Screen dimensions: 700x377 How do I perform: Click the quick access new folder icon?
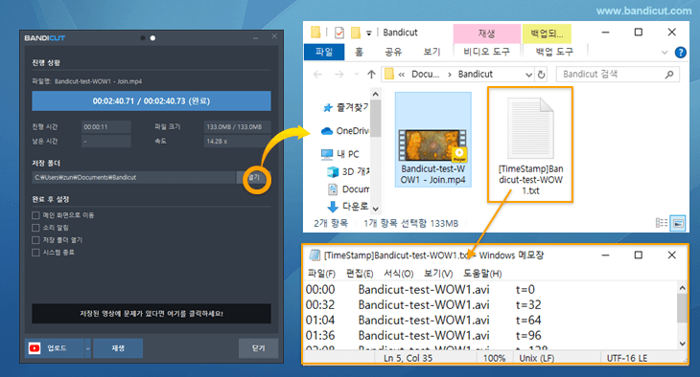point(356,33)
